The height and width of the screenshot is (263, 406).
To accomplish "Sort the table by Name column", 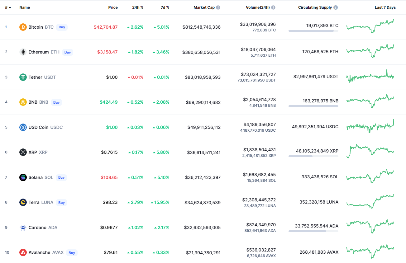I will 25,7.
